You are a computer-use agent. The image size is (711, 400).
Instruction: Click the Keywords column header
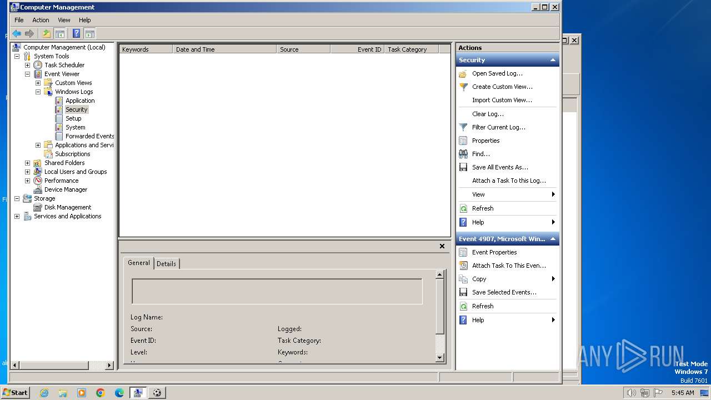[x=146, y=49]
